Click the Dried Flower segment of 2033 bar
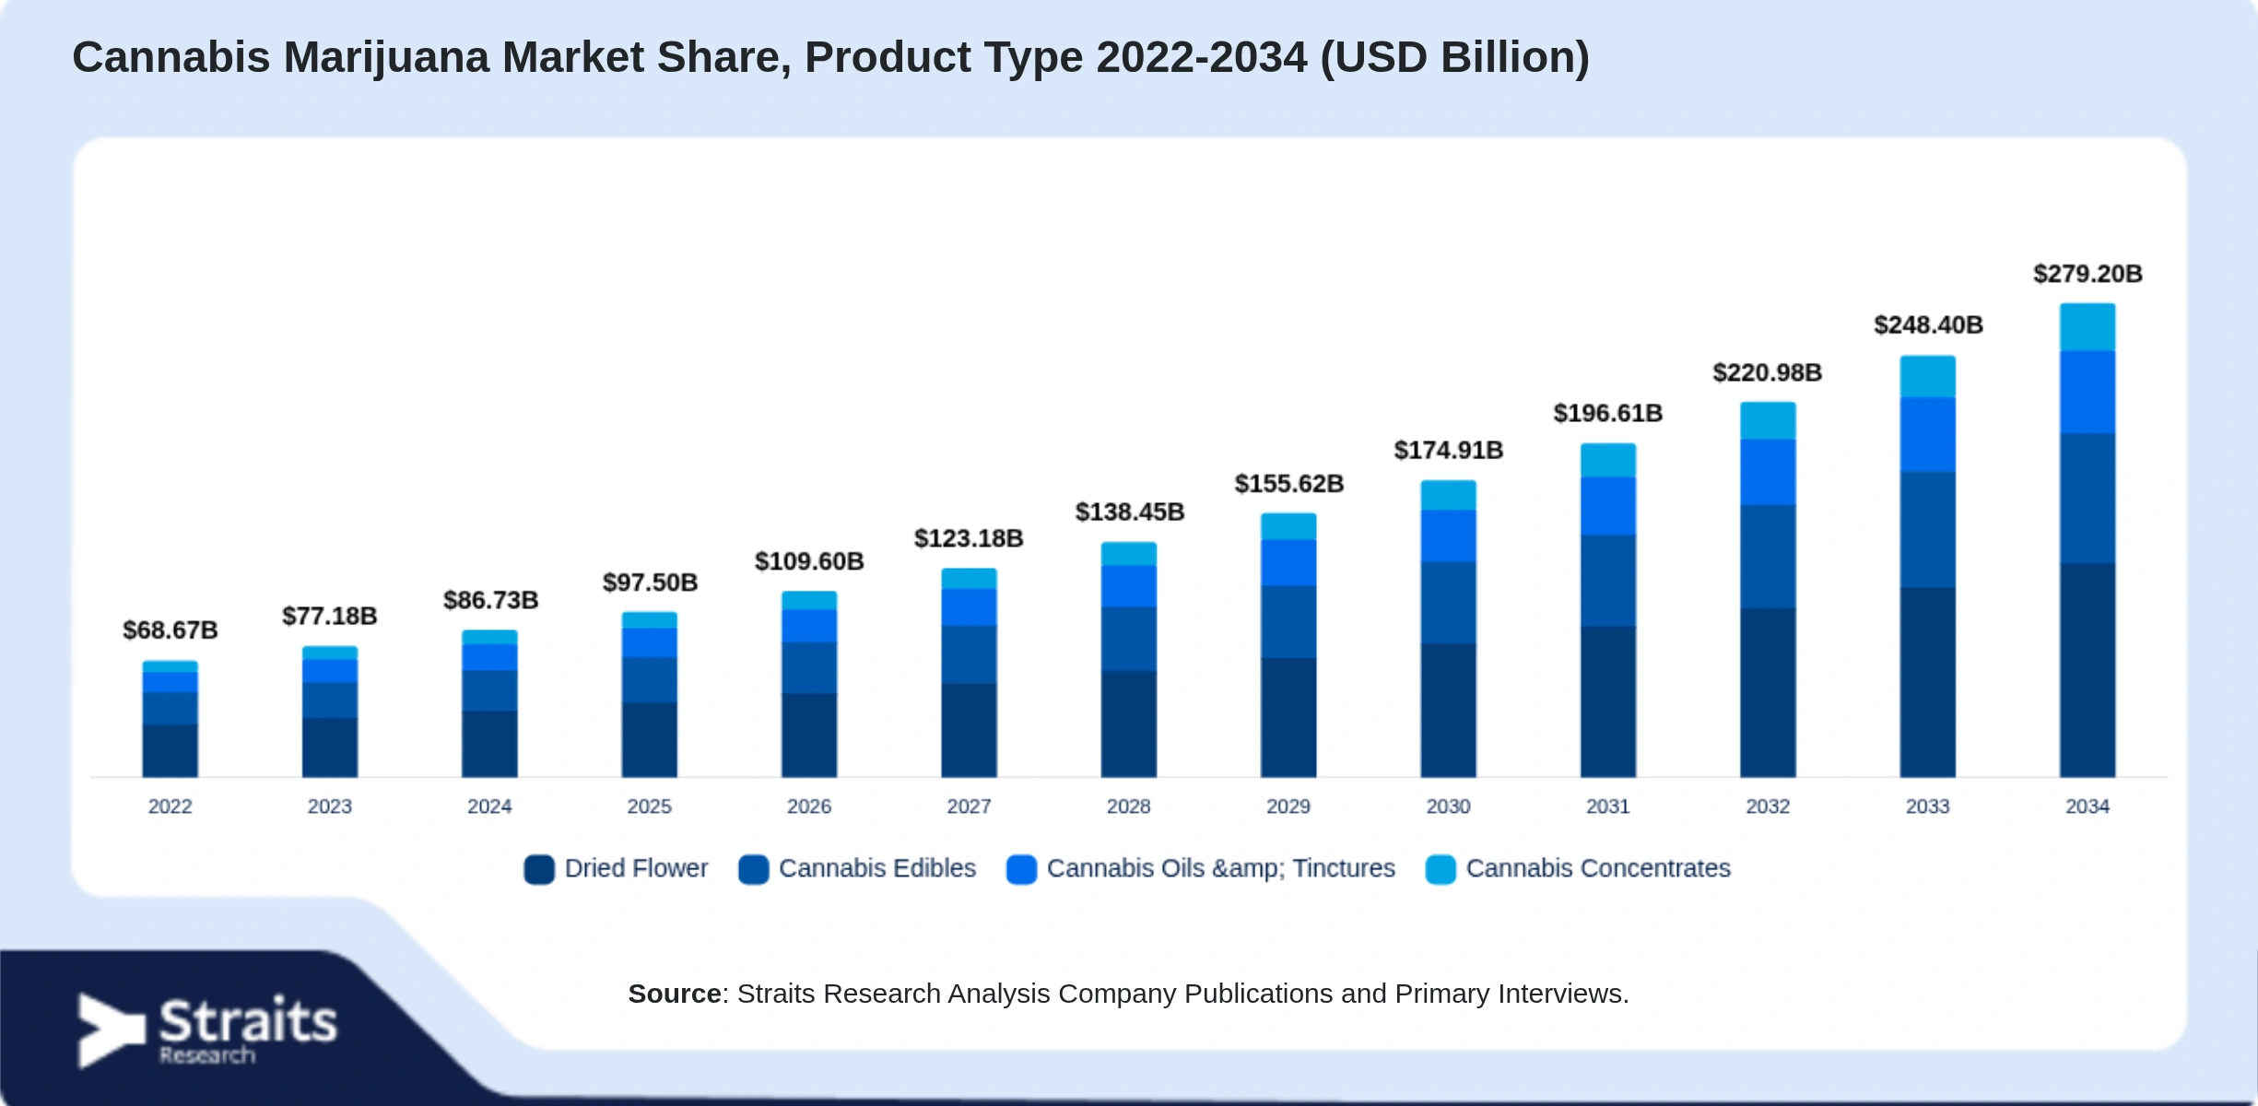Image resolution: width=2258 pixels, height=1106 pixels. (x=1928, y=682)
